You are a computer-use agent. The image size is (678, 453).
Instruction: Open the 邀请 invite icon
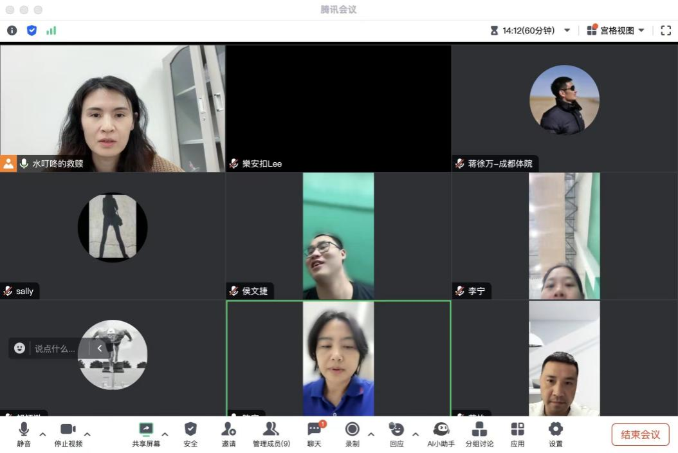[x=228, y=434]
